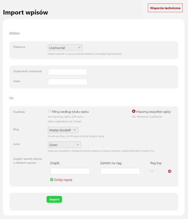Click the CEL section header

click(12, 98)
